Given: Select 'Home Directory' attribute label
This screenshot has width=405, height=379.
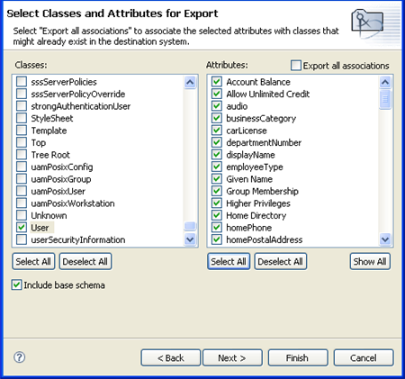Looking at the screenshot, I should [x=256, y=215].
